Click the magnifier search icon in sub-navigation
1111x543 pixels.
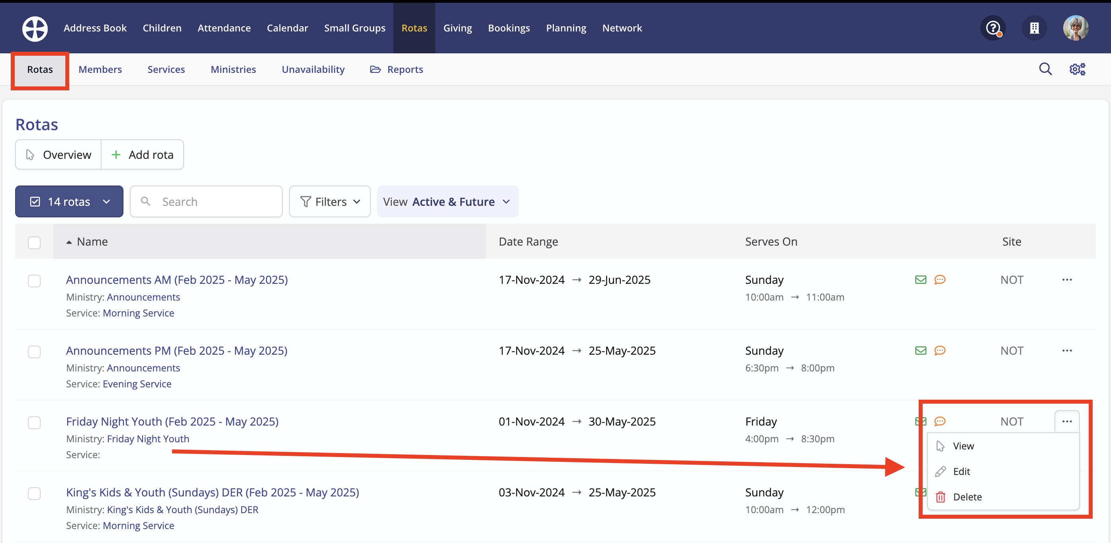point(1045,69)
